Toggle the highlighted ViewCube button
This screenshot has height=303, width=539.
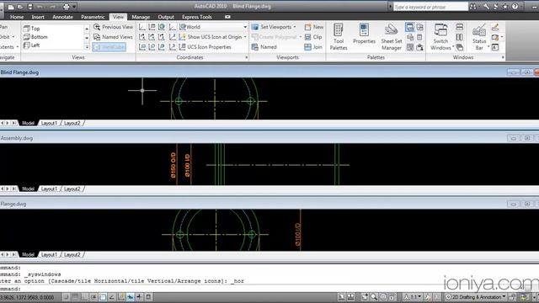tap(109, 47)
